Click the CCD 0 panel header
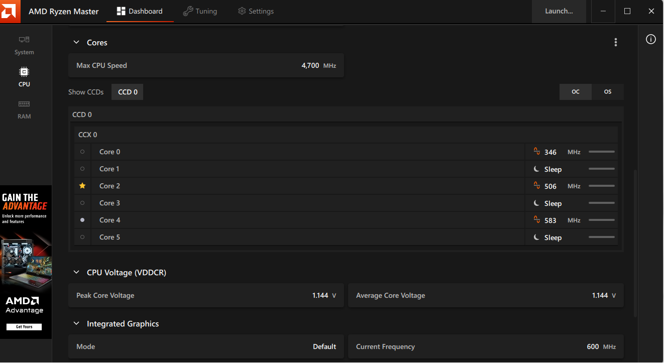The width and height of the screenshot is (664, 363). point(346,114)
